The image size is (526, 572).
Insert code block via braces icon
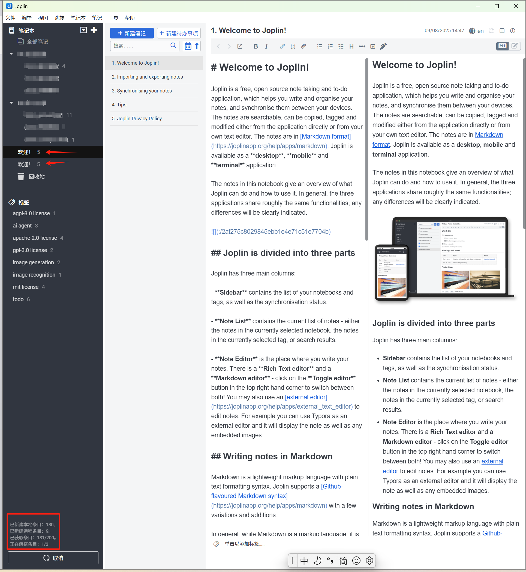(293, 46)
